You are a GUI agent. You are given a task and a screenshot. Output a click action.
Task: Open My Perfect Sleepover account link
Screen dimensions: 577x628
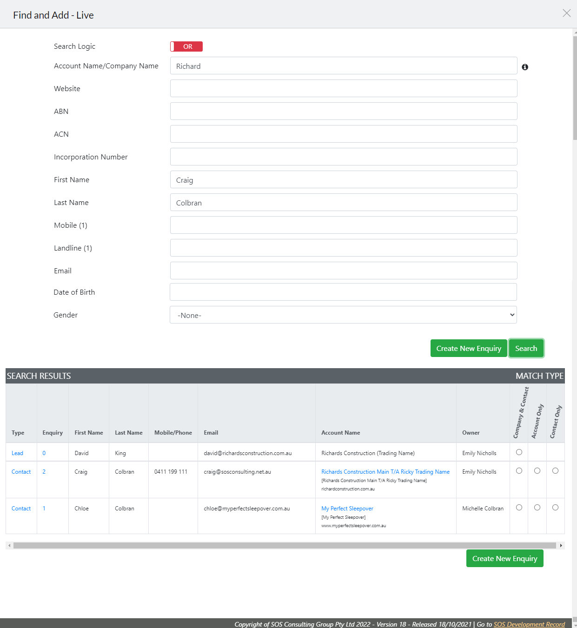click(347, 509)
